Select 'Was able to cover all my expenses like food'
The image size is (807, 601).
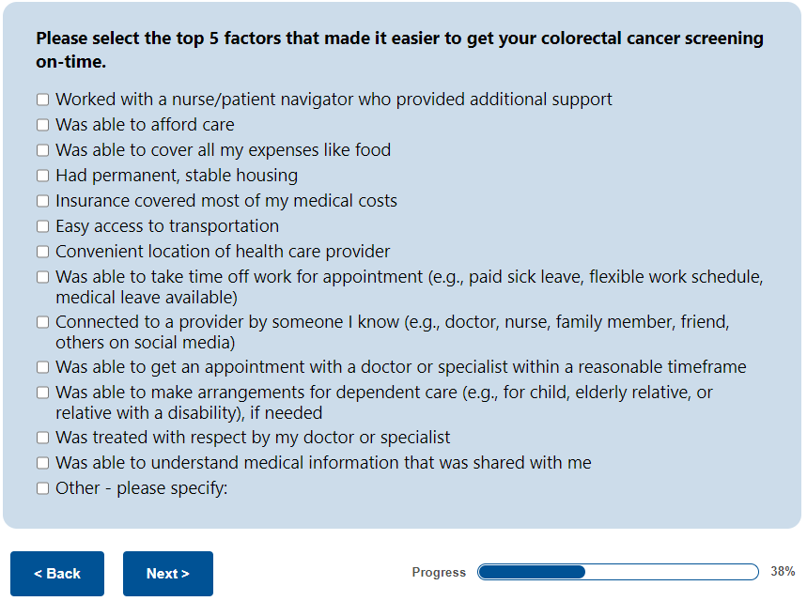42,150
